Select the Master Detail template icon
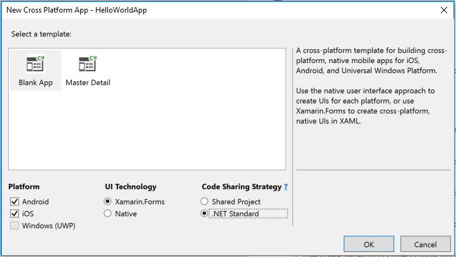Image resolution: width=456 pixels, height=257 pixels. tap(88, 64)
